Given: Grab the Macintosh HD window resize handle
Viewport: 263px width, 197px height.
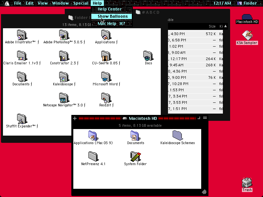Looking at the screenshot, I should click(x=204, y=192).
